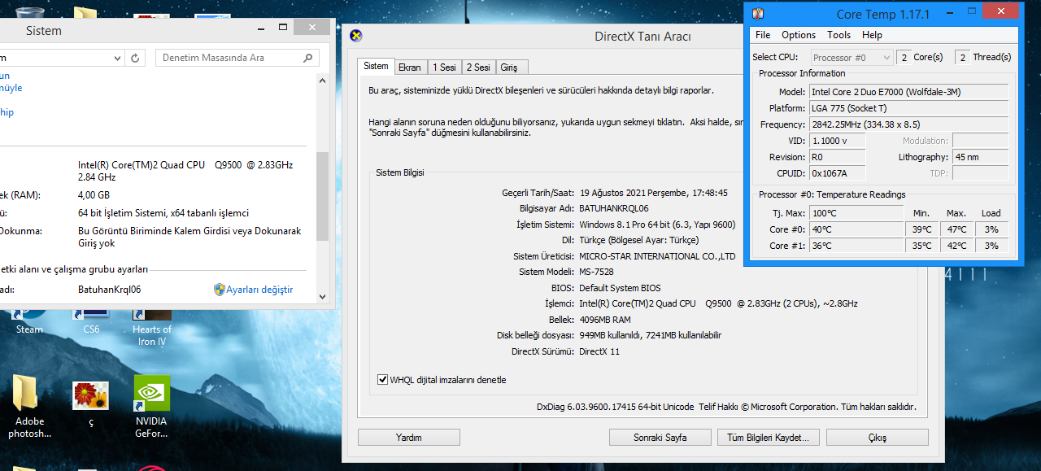The width and height of the screenshot is (1041, 471).
Task: Click BatuhanKrql06 name in Sistem window
Action: pyautogui.click(x=110, y=290)
